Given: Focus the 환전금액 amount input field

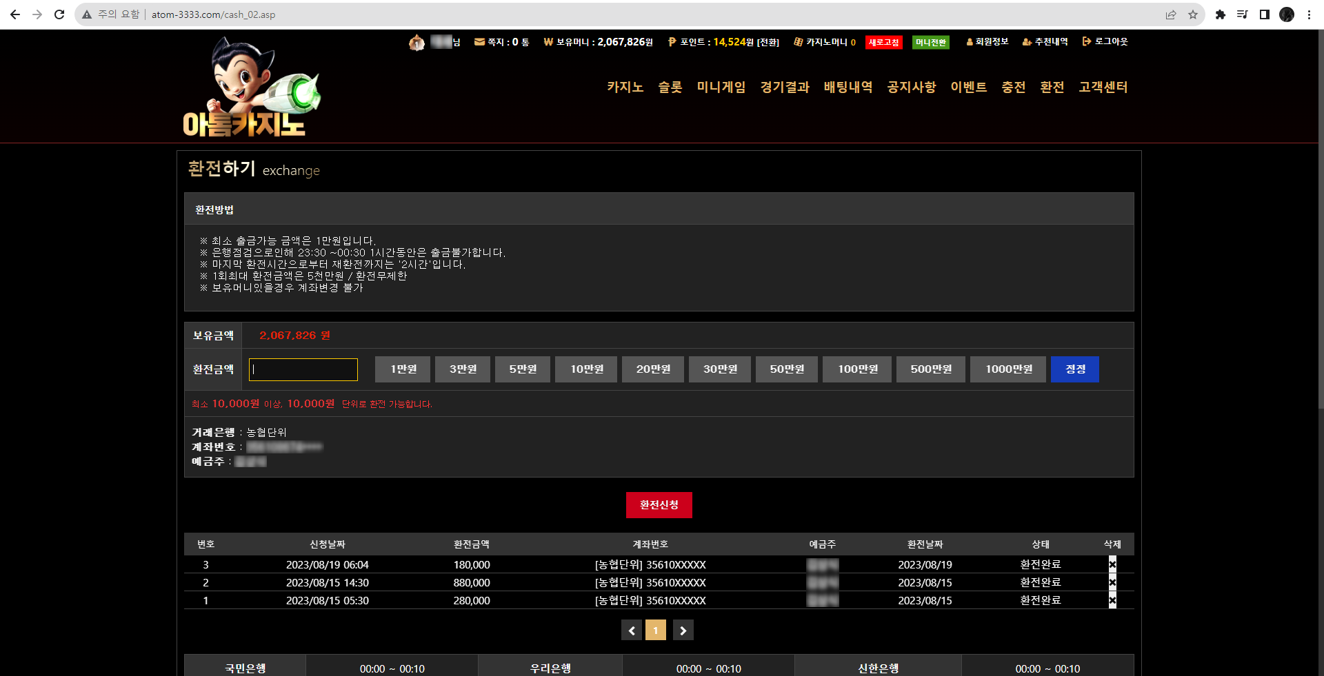Looking at the screenshot, I should [303, 369].
